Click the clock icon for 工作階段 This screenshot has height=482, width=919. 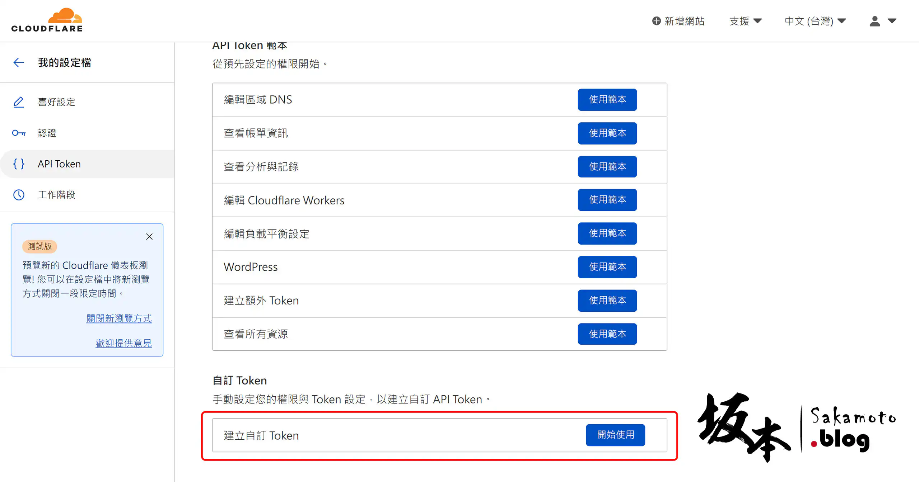tap(19, 195)
